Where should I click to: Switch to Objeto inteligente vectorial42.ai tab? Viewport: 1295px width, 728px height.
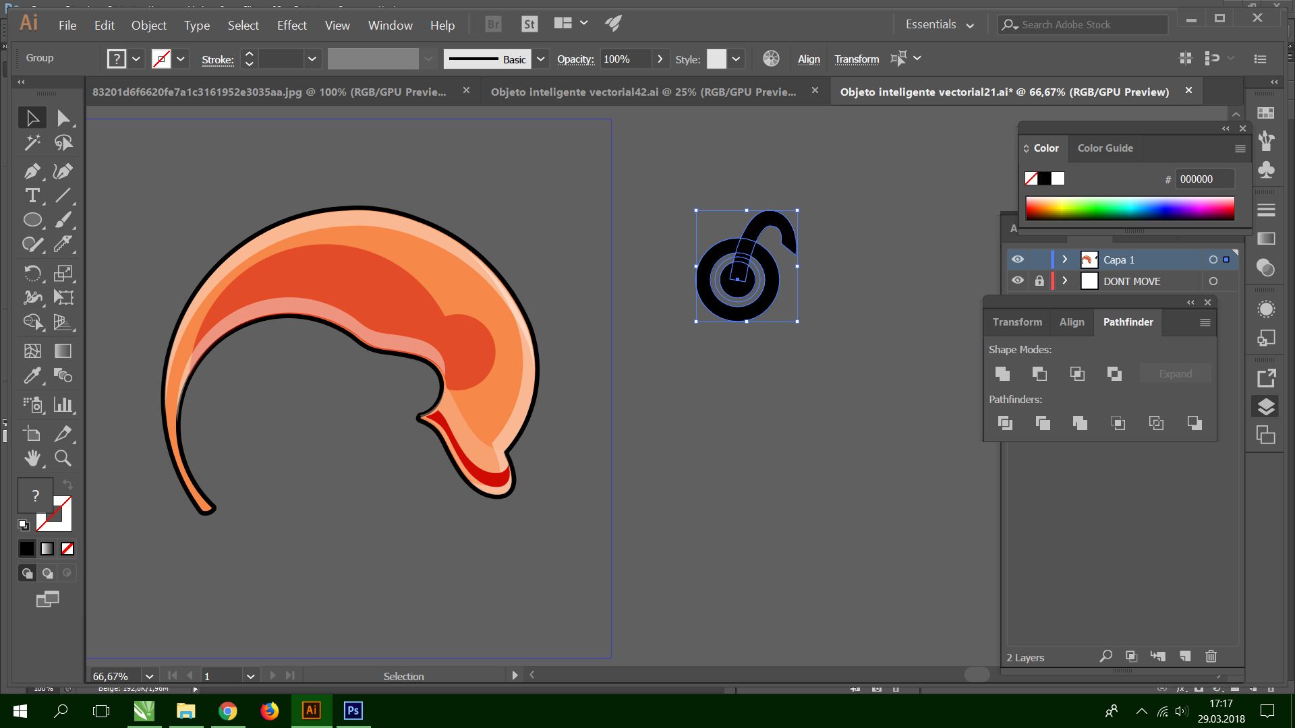click(x=643, y=92)
